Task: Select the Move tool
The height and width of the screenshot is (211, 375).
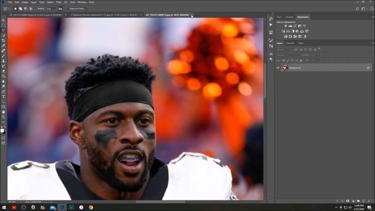Action: [x=4, y=20]
